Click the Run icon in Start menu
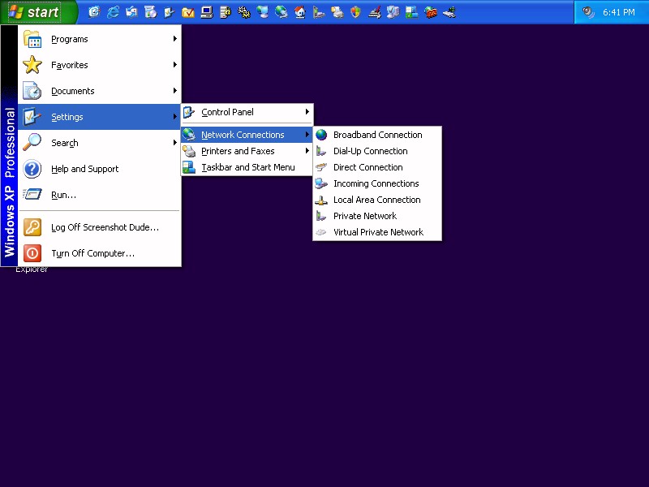649x487 pixels. tap(32, 195)
